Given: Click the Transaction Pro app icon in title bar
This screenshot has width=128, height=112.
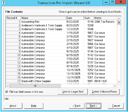Looking at the screenshot, I should click(x=4, y=3).
